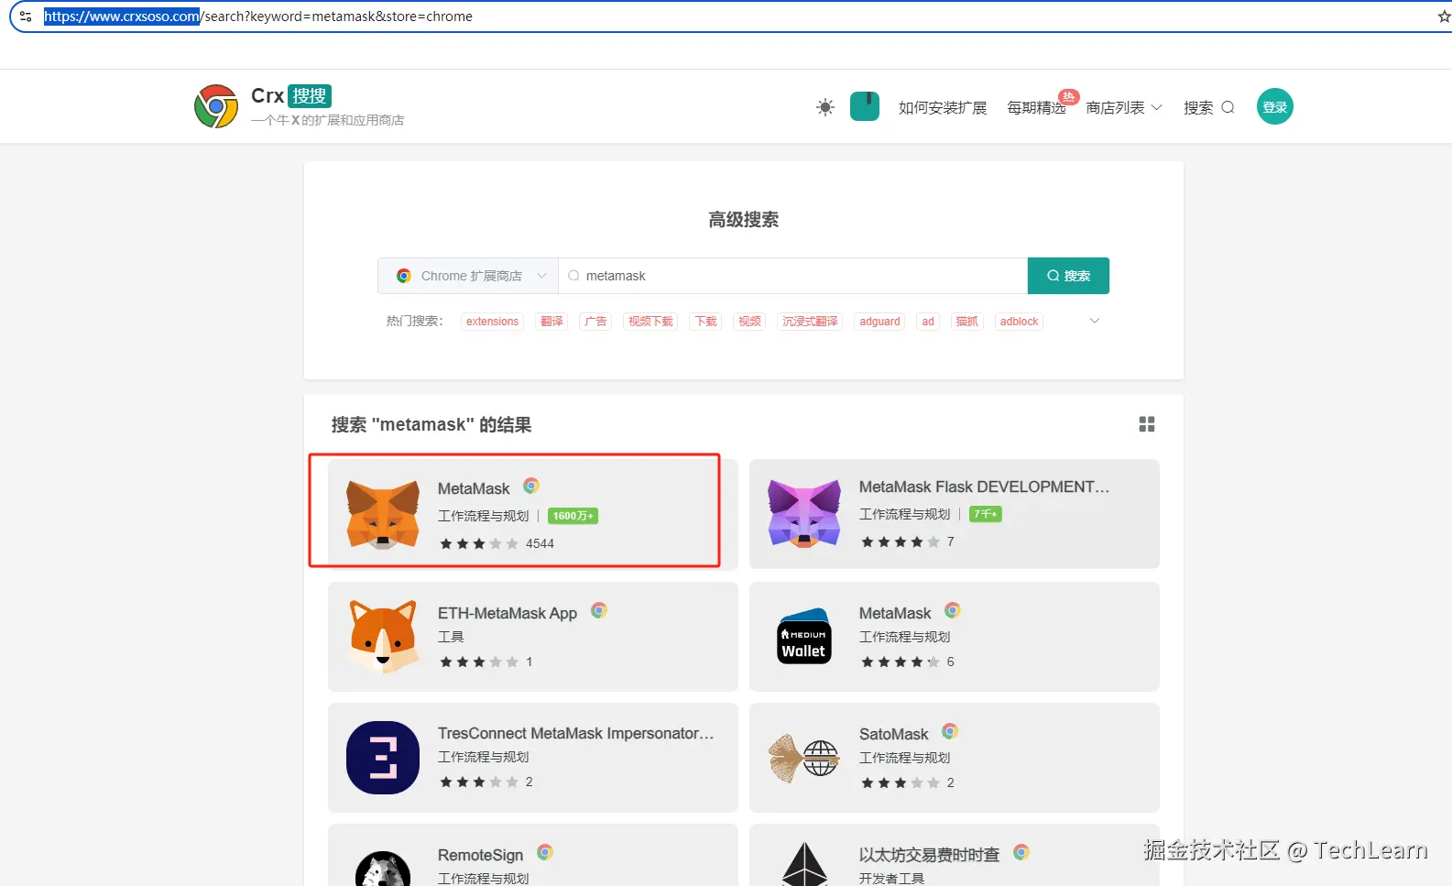The height and width of the screenshot is (886, 1452).
Task: Click the TresConnect purple E icon
Action: 383,758
